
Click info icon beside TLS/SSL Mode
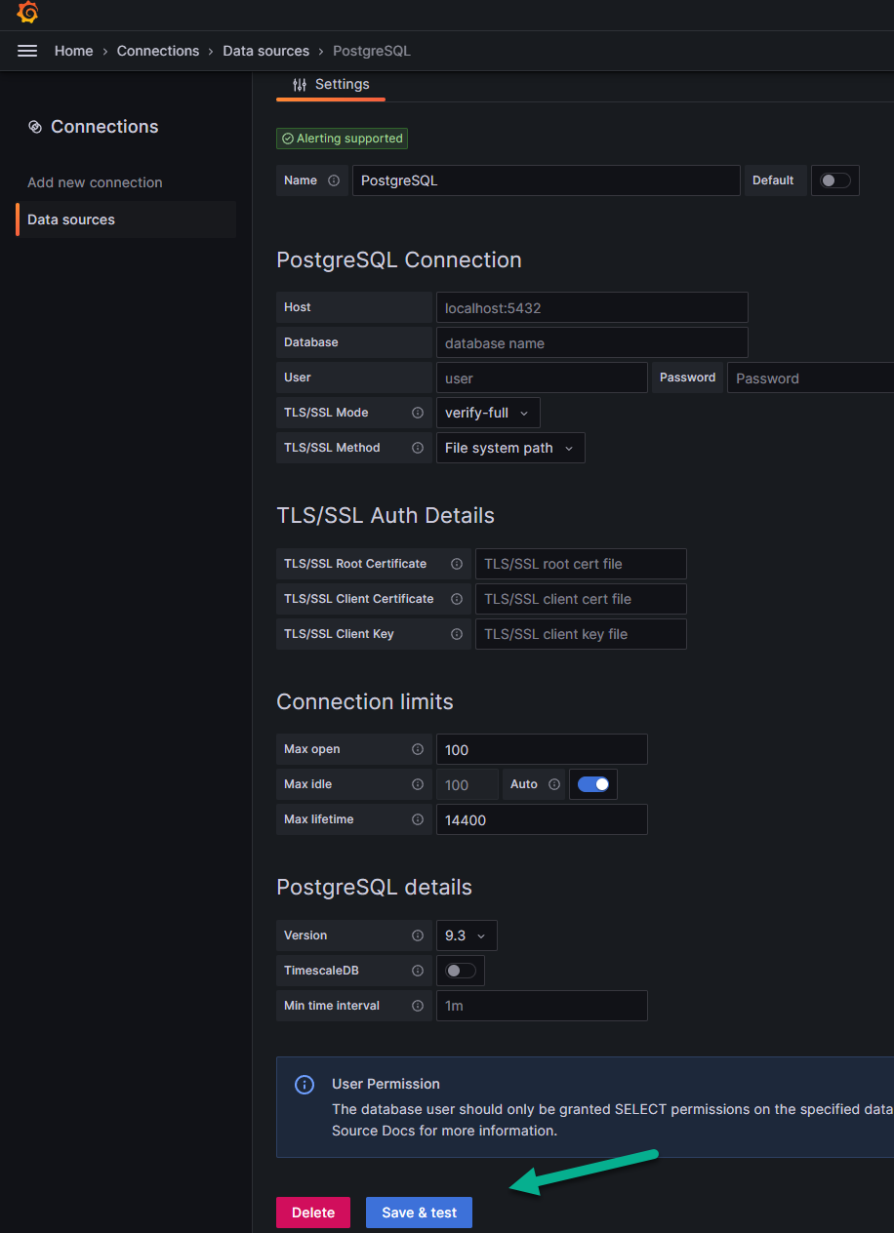(418, 413)
